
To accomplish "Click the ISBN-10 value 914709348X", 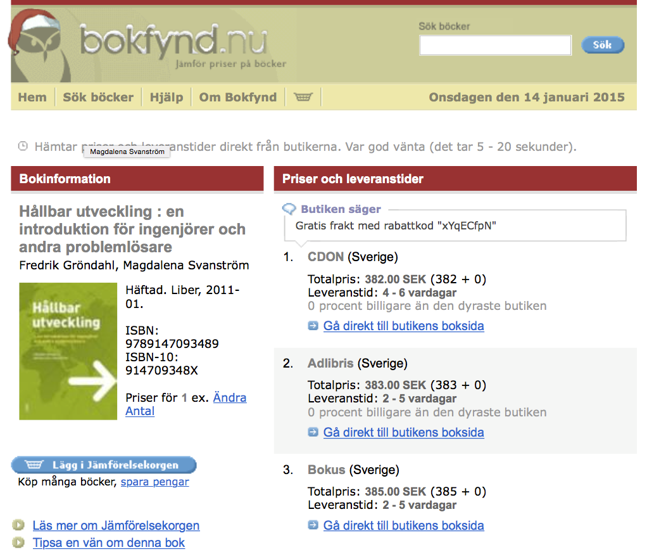I will [162, 370].
